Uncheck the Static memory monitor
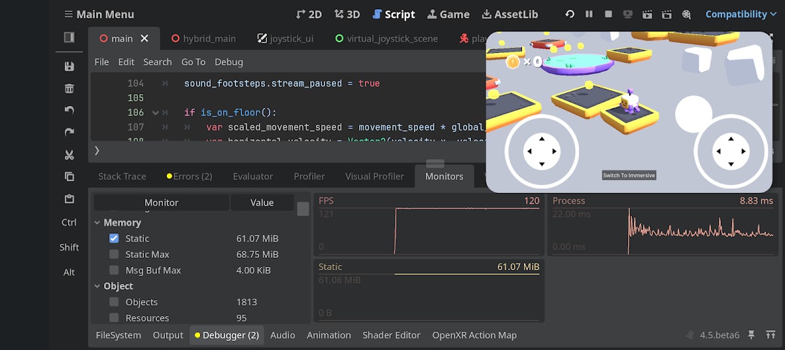 (x=114, y=239)
